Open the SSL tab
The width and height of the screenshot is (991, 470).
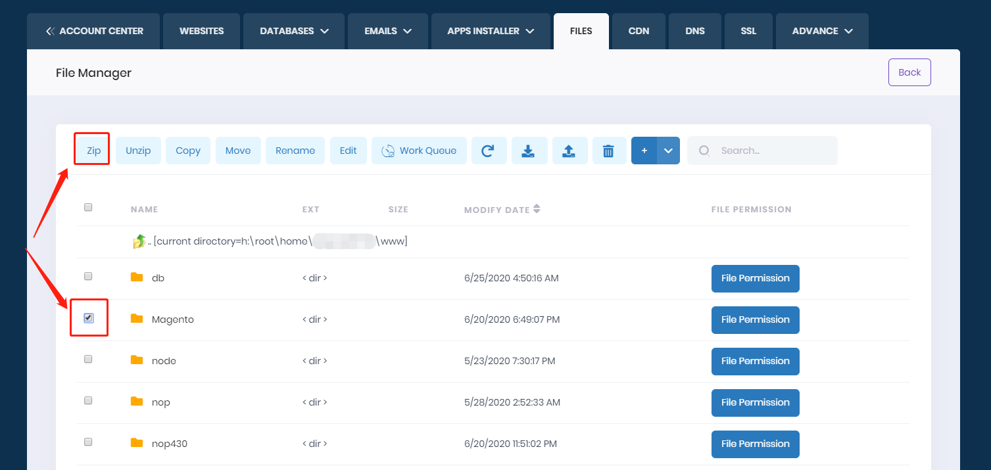[x=748, y=30]
